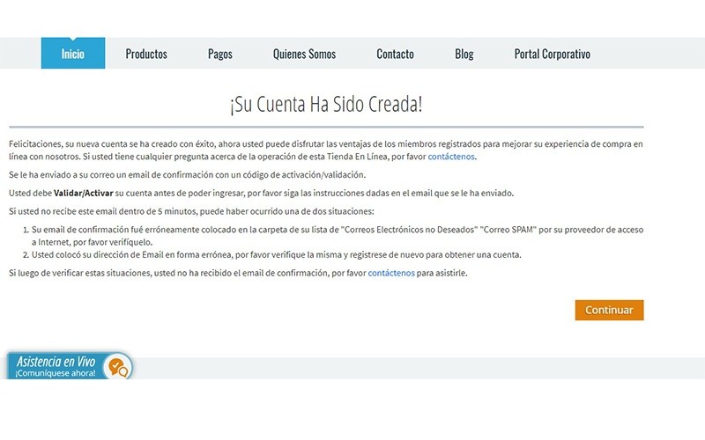The image size is (705, 440).
Task: Click the ¡Su Cuenta Ha Sido Creada! heading
Action: click(326, 105)
